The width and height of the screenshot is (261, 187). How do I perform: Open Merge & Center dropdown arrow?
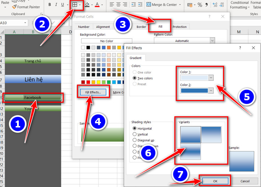click(180, 5)
